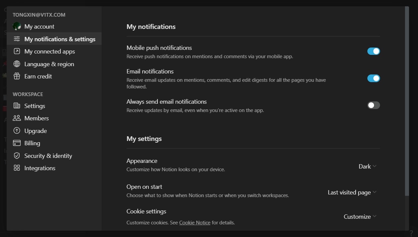The height and width of the screenshot is (237, 418).
Task: Click the connected apps arrow icon
Action: (17, 51)
